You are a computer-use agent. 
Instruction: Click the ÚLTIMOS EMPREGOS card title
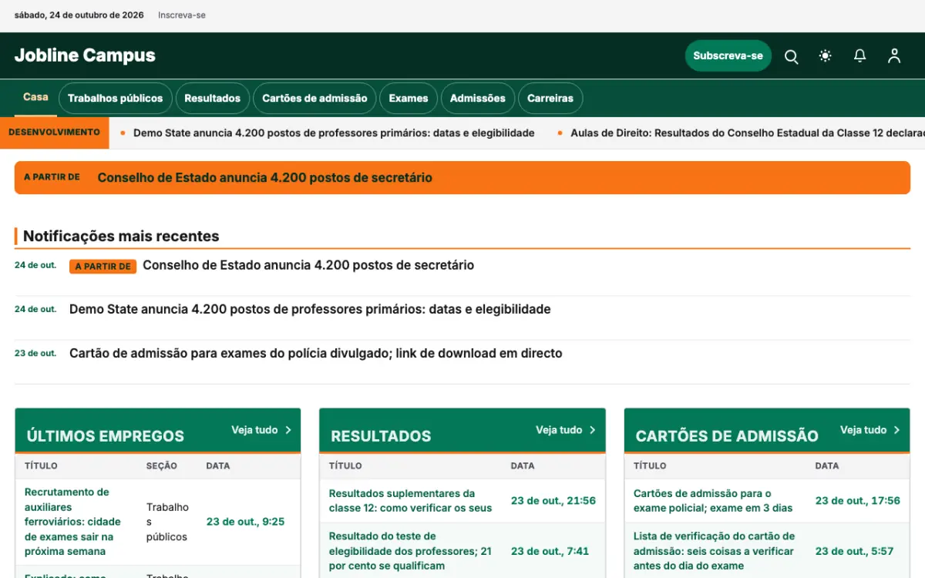point(106,436)
